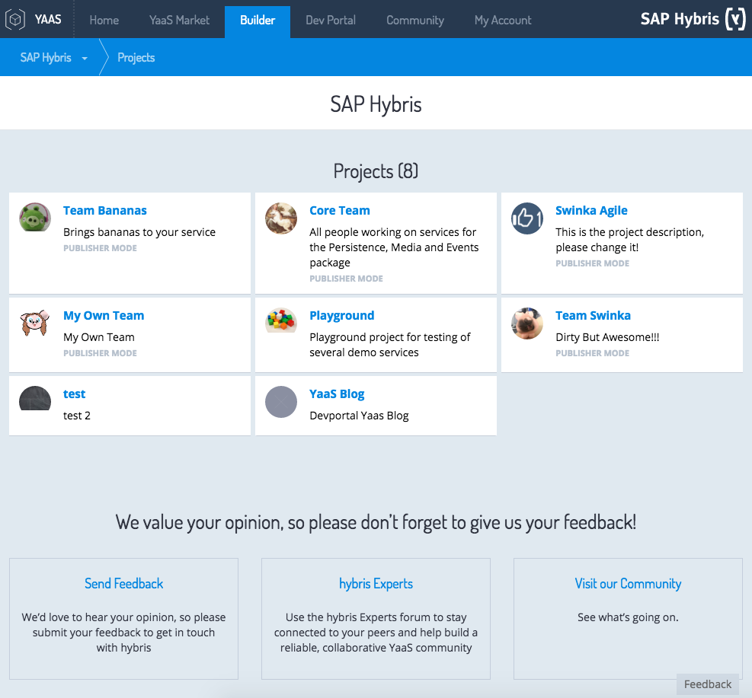Open Team Swinka photo avatar
Image resolution: width=752 pixels, height=698 pixels.
[x=527, y=323]
